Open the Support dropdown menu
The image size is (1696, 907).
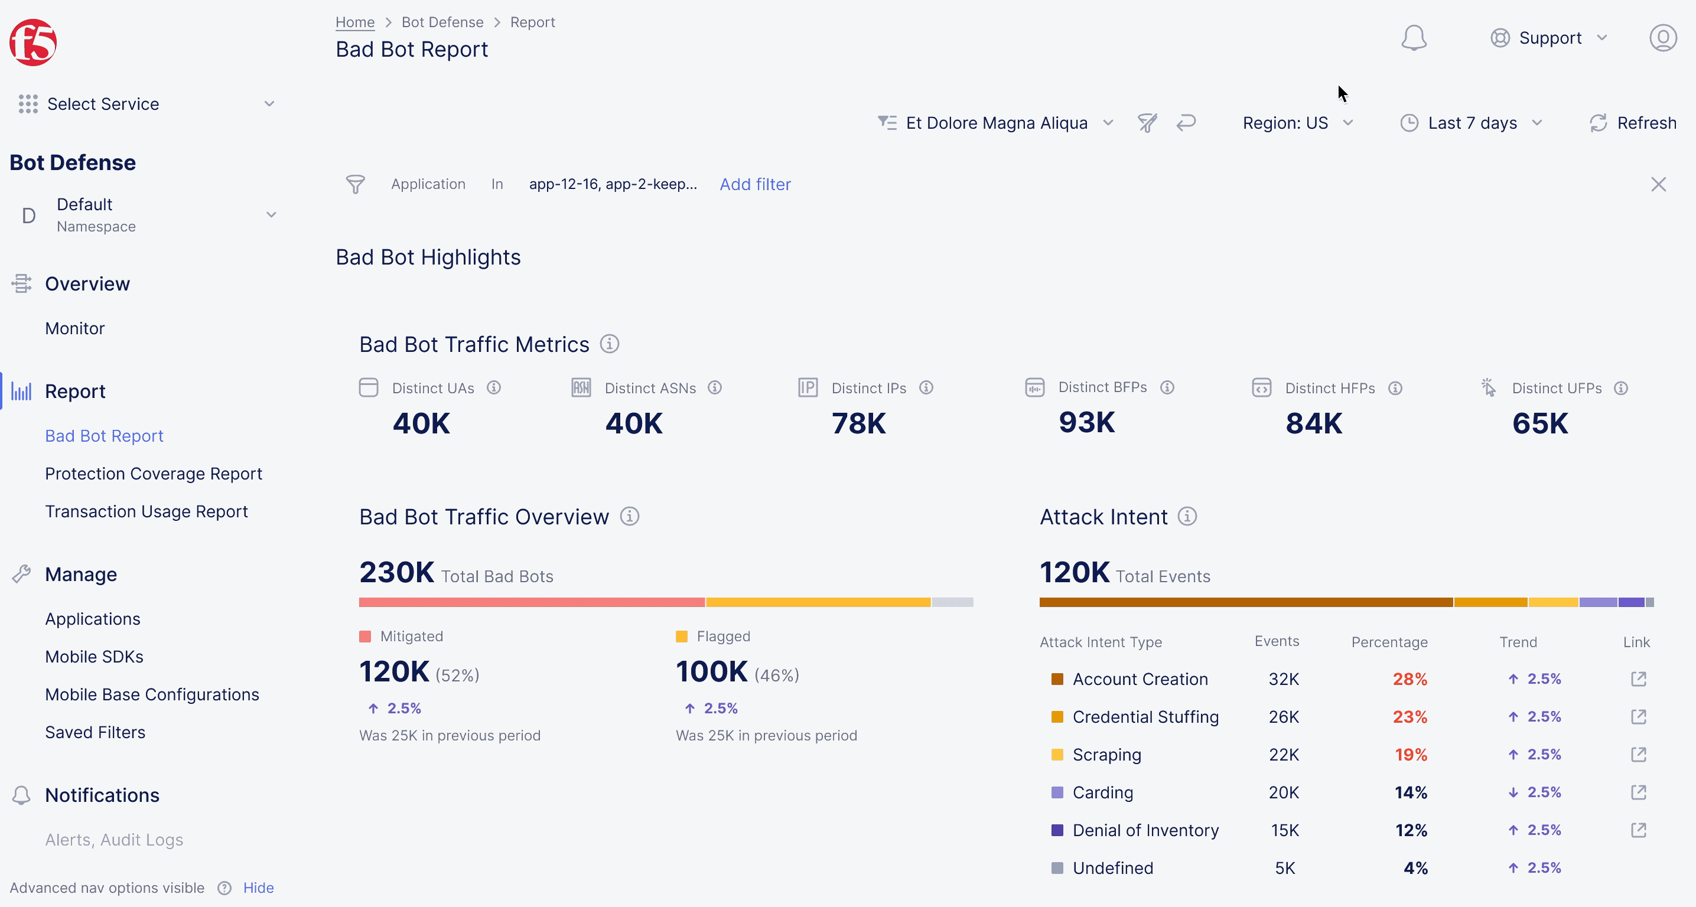click(1549, 38)
